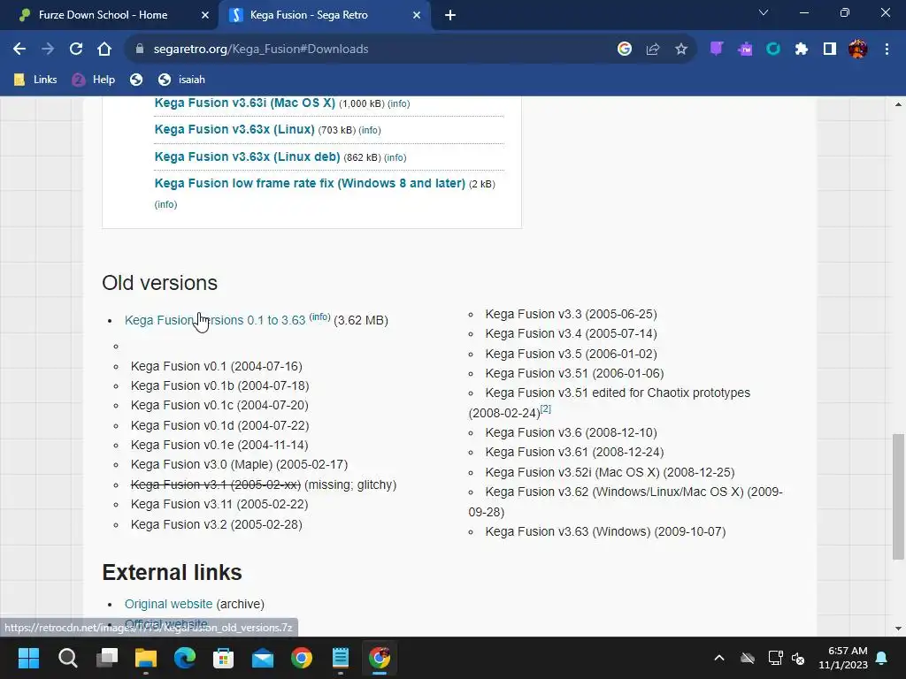Select the Kega Fusion - Sega Retro tab
906x679 pixels.
(x=326, y=15)
